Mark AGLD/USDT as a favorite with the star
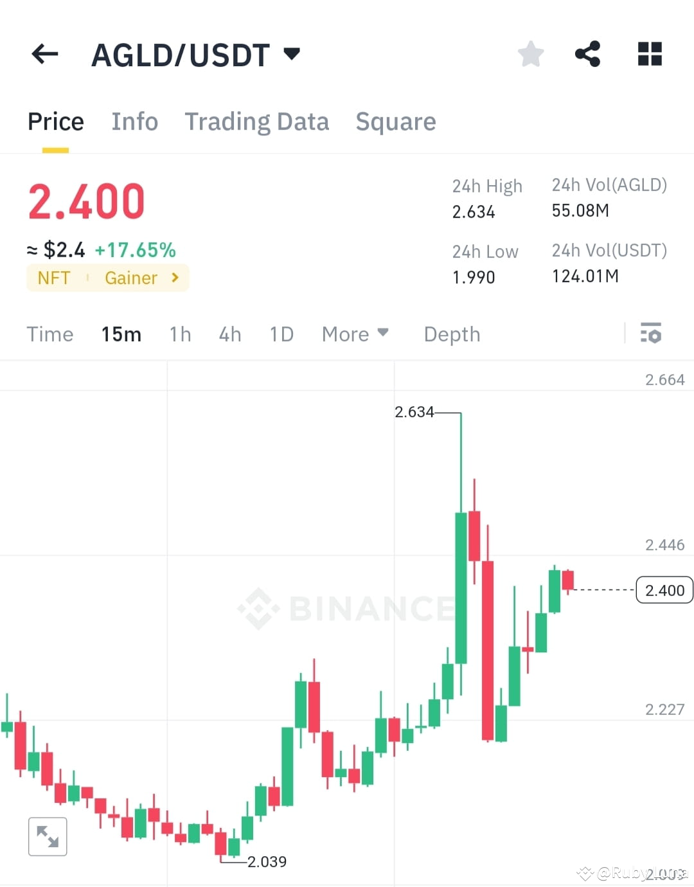694x887 pixels. click(x=531, y=54)
